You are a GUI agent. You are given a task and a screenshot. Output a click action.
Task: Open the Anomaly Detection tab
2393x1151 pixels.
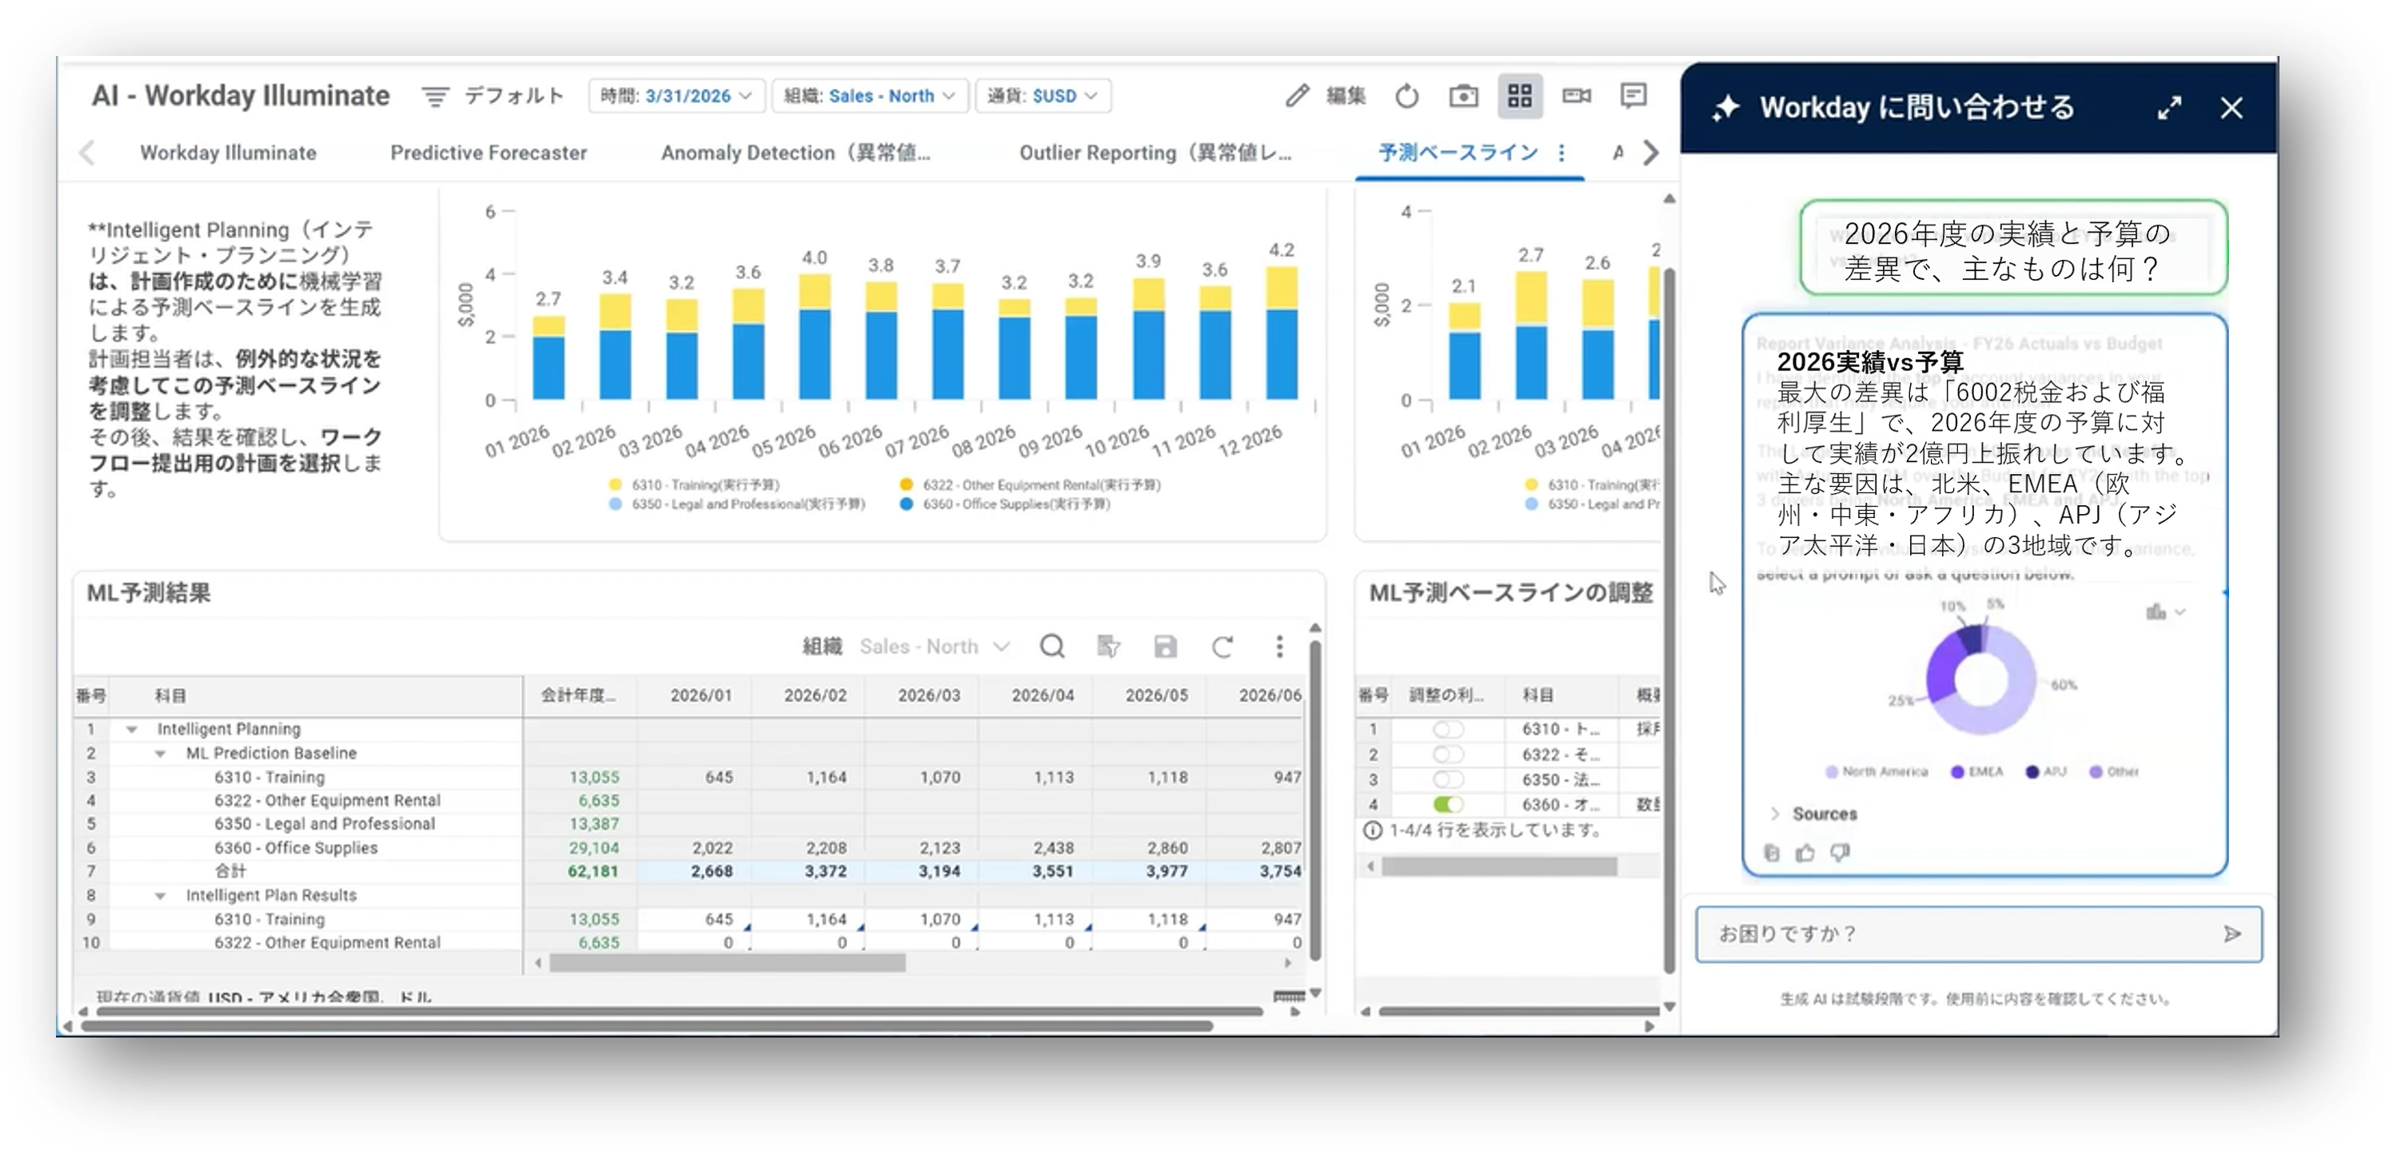click(796, 153)
